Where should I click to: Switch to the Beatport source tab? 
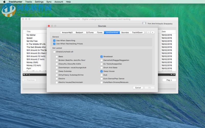pyautogui.click(x=79, y=33)
